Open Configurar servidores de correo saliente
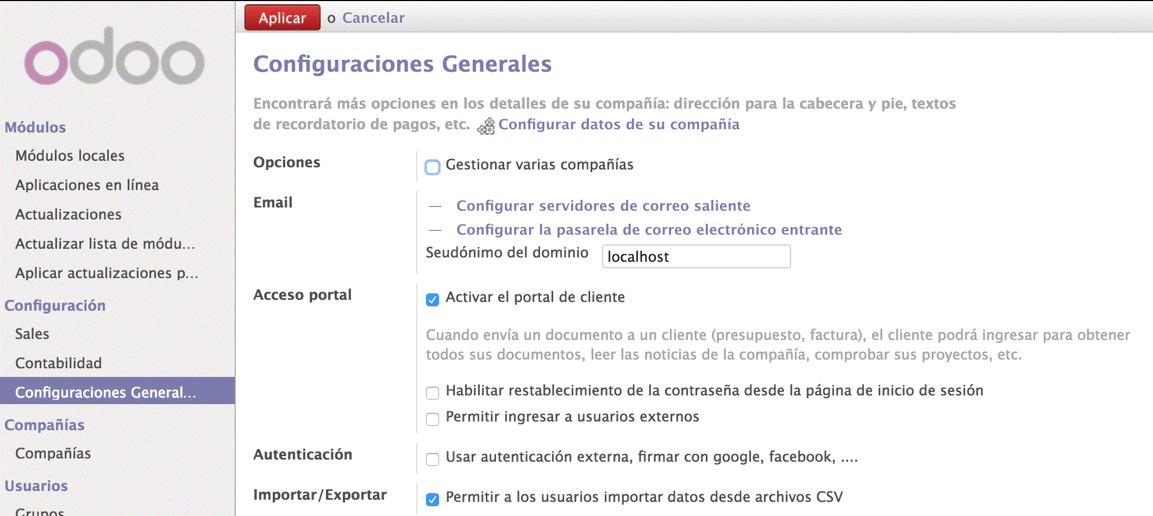 pyautogui.click(x=603, y=206)
